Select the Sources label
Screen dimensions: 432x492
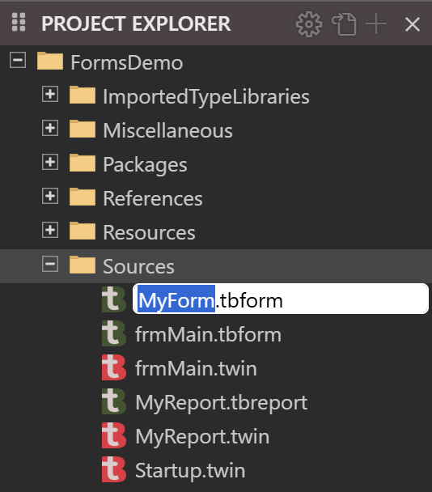tap(138, 267)
